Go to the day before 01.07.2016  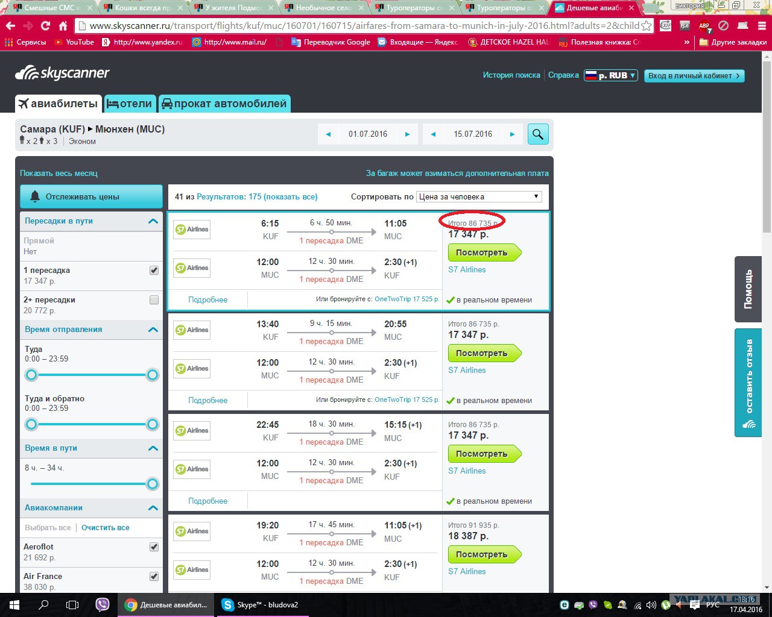point(328,134)
